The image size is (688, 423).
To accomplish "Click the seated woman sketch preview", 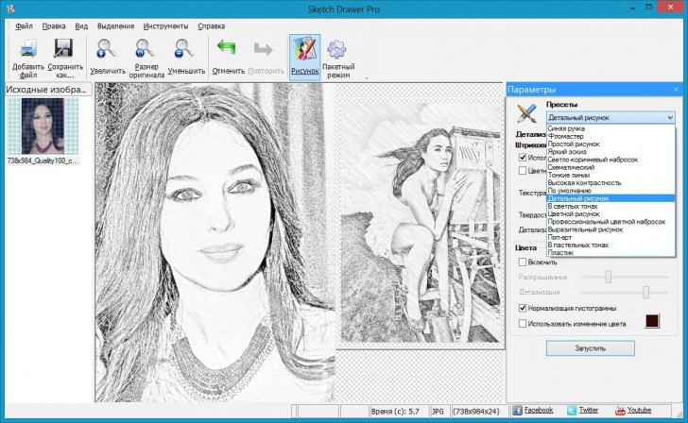I will coord(422,223).
